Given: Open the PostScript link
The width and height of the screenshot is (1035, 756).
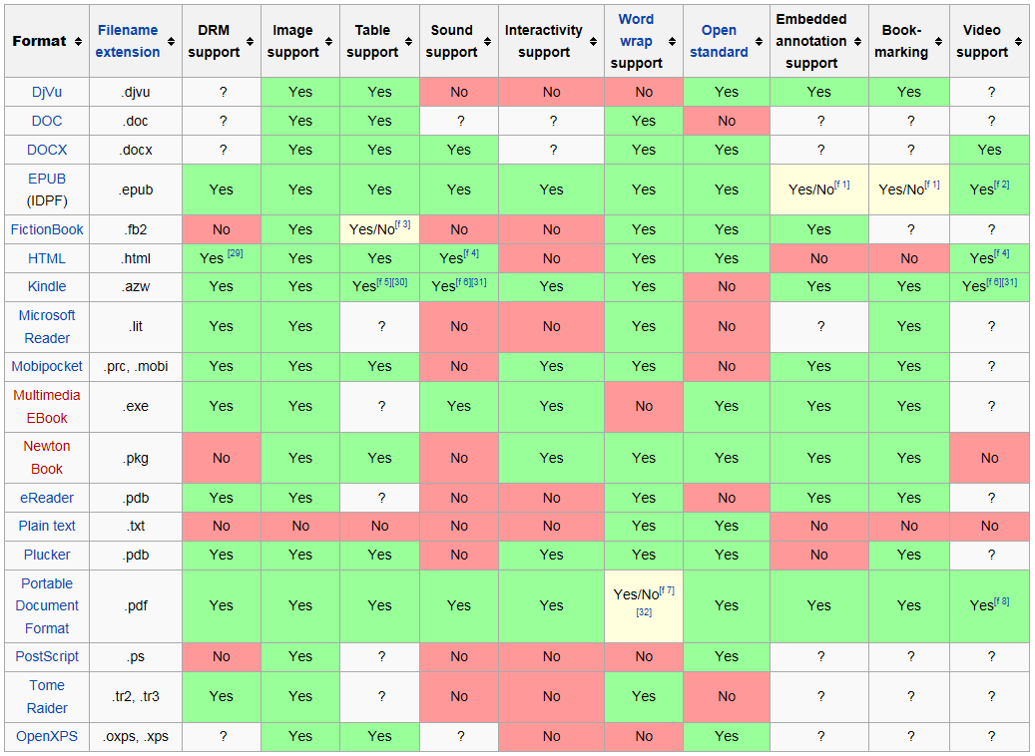Looking at the screenshot, I should click(47, 656).
